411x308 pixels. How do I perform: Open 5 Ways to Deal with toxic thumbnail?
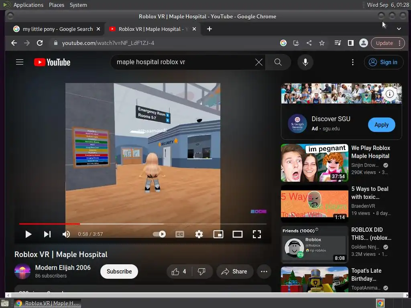point(315,203)
